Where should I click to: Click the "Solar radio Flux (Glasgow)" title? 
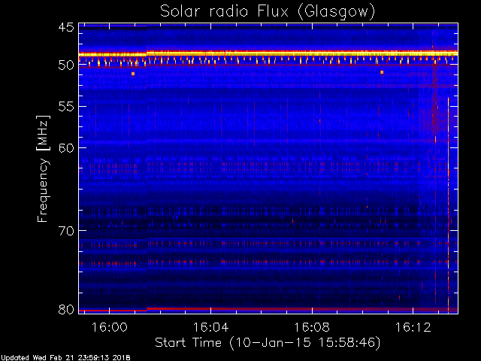(x=268, y=12)
